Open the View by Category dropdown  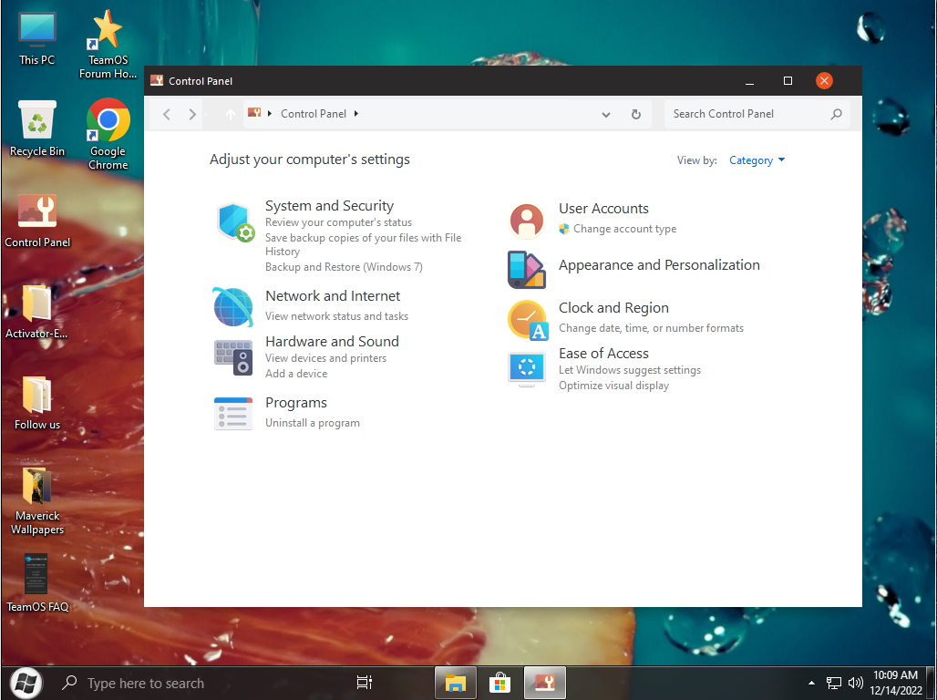point(757,160)
